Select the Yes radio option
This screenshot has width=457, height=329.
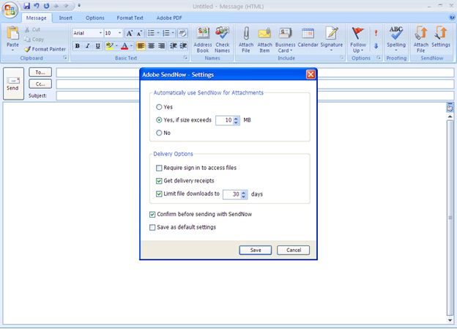(159, 107)
